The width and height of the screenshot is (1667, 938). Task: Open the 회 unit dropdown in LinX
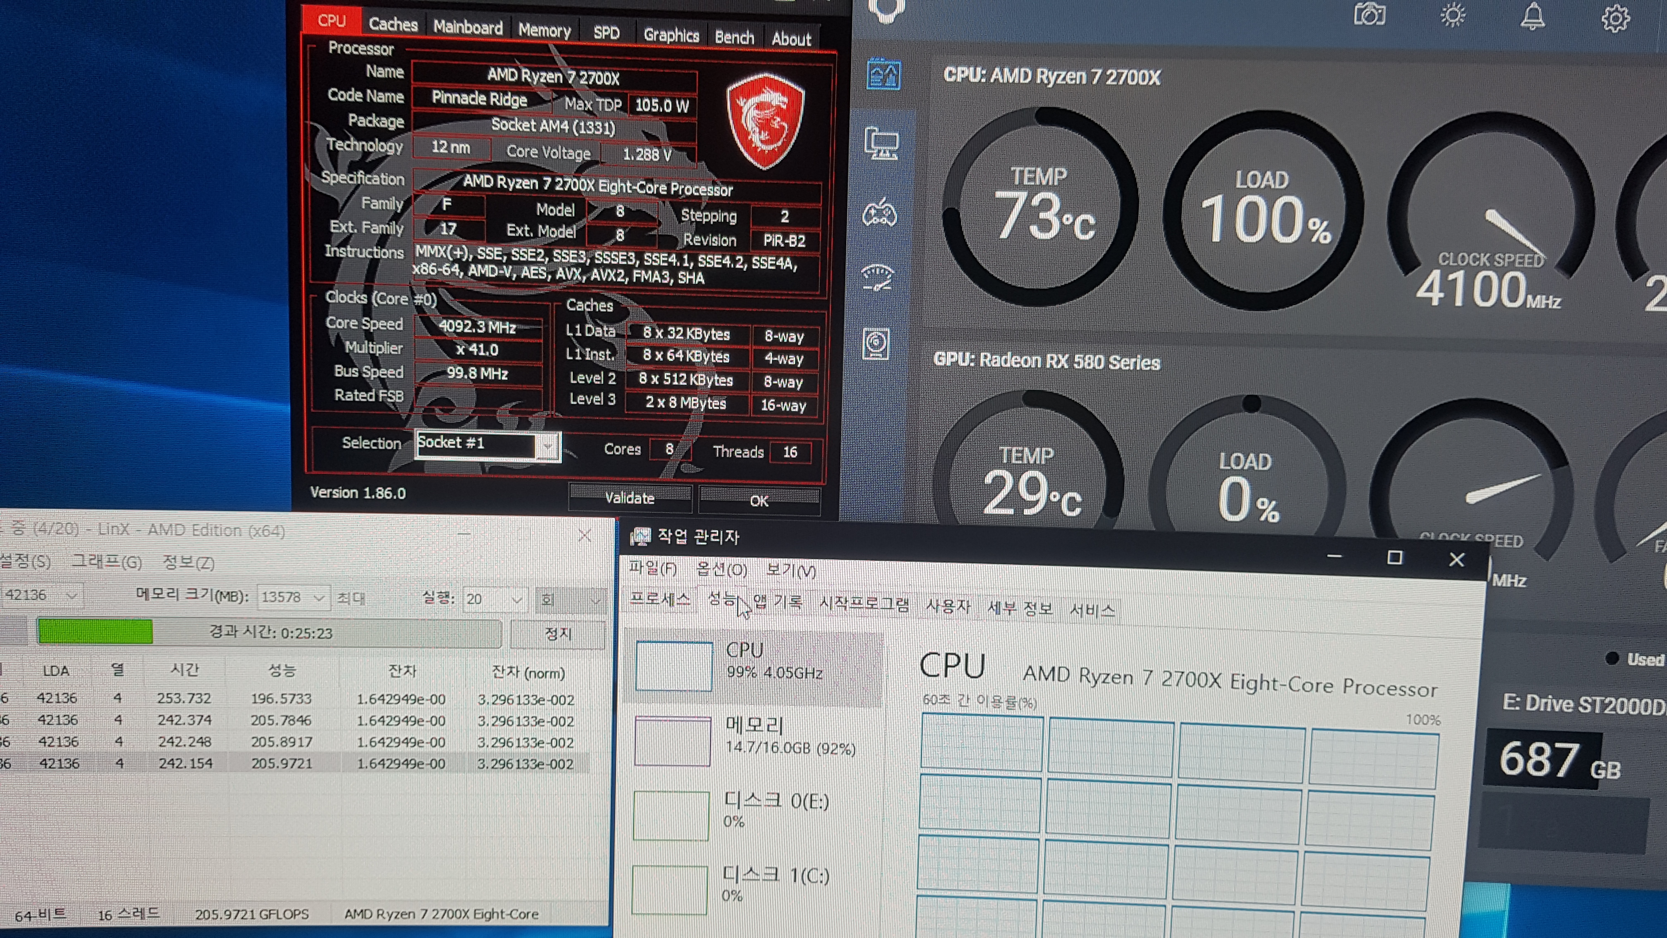pos(571,600)
